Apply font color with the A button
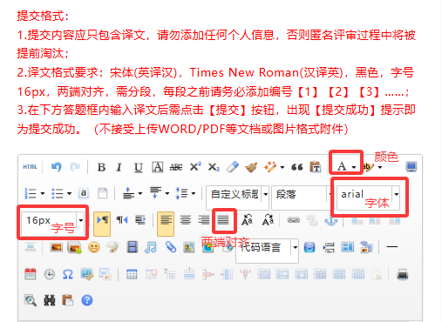The image size is (442, 322). 342,167
